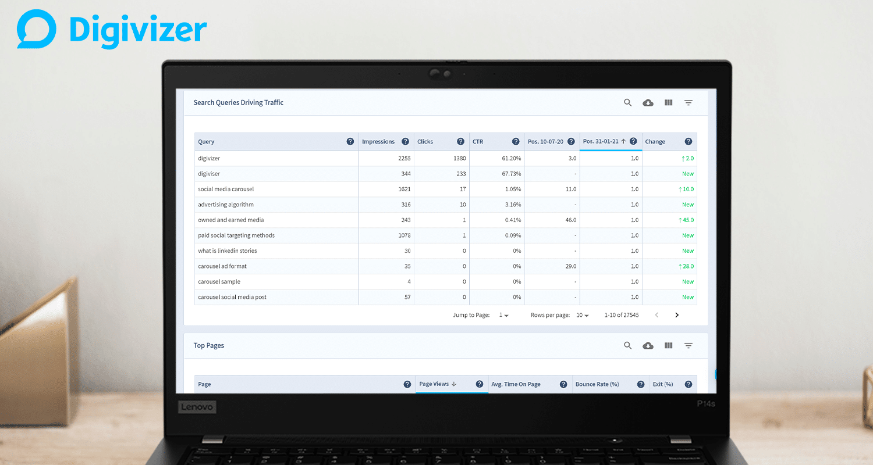Image resolution: width=873 pixels, height=465 pixels.
Task: Open filter icon in Search Queries panel
Action: pyautogui.click(x=689, y=102)
